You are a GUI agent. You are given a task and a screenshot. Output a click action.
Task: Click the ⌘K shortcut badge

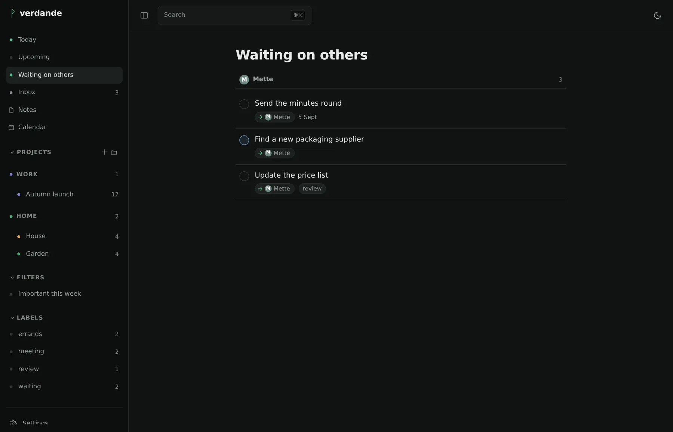298,15
